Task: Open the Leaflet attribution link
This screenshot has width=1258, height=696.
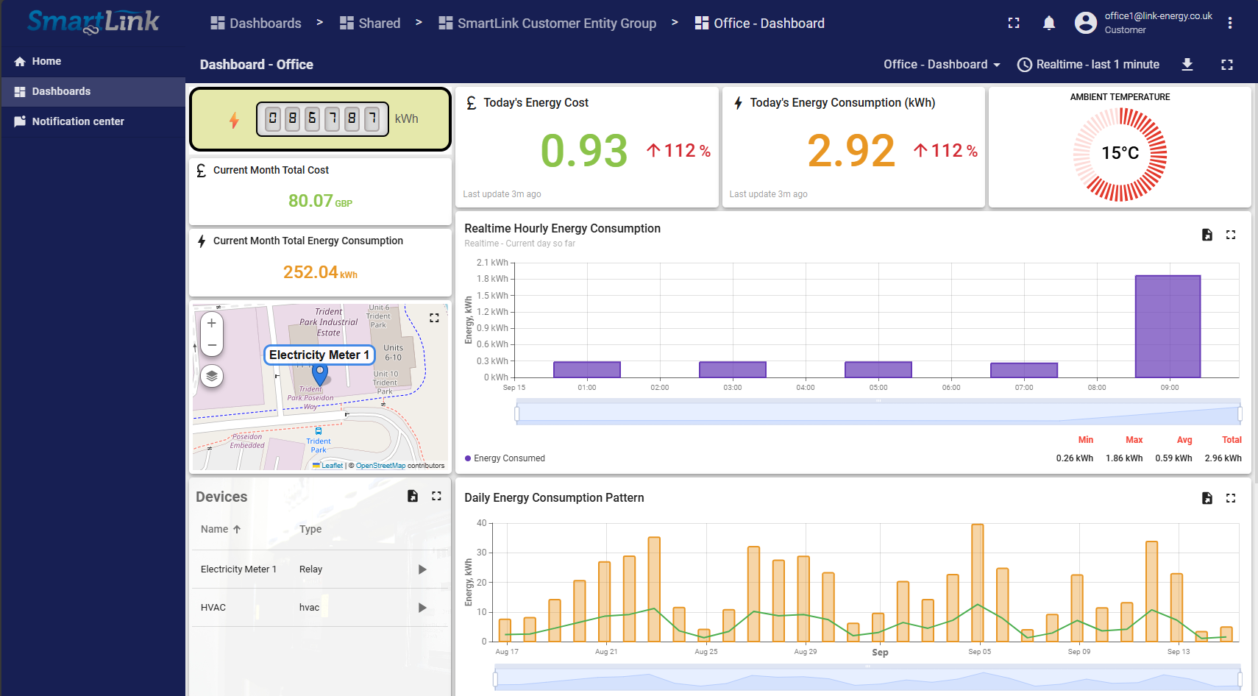Action: click(332, 466)
